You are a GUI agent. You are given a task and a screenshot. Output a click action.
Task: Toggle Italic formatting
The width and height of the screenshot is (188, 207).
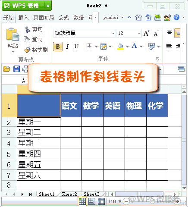click(67, 47)
